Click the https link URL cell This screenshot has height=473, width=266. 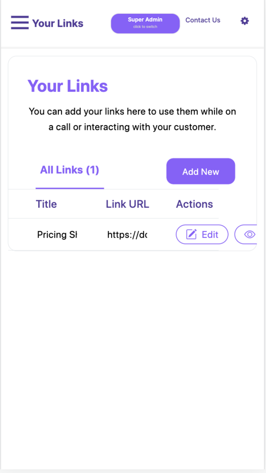point(127,235)
